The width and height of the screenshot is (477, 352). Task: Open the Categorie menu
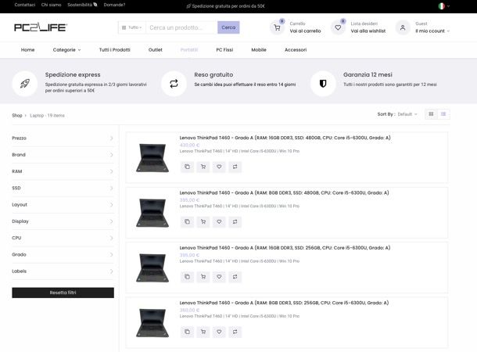tap(66, 50)
